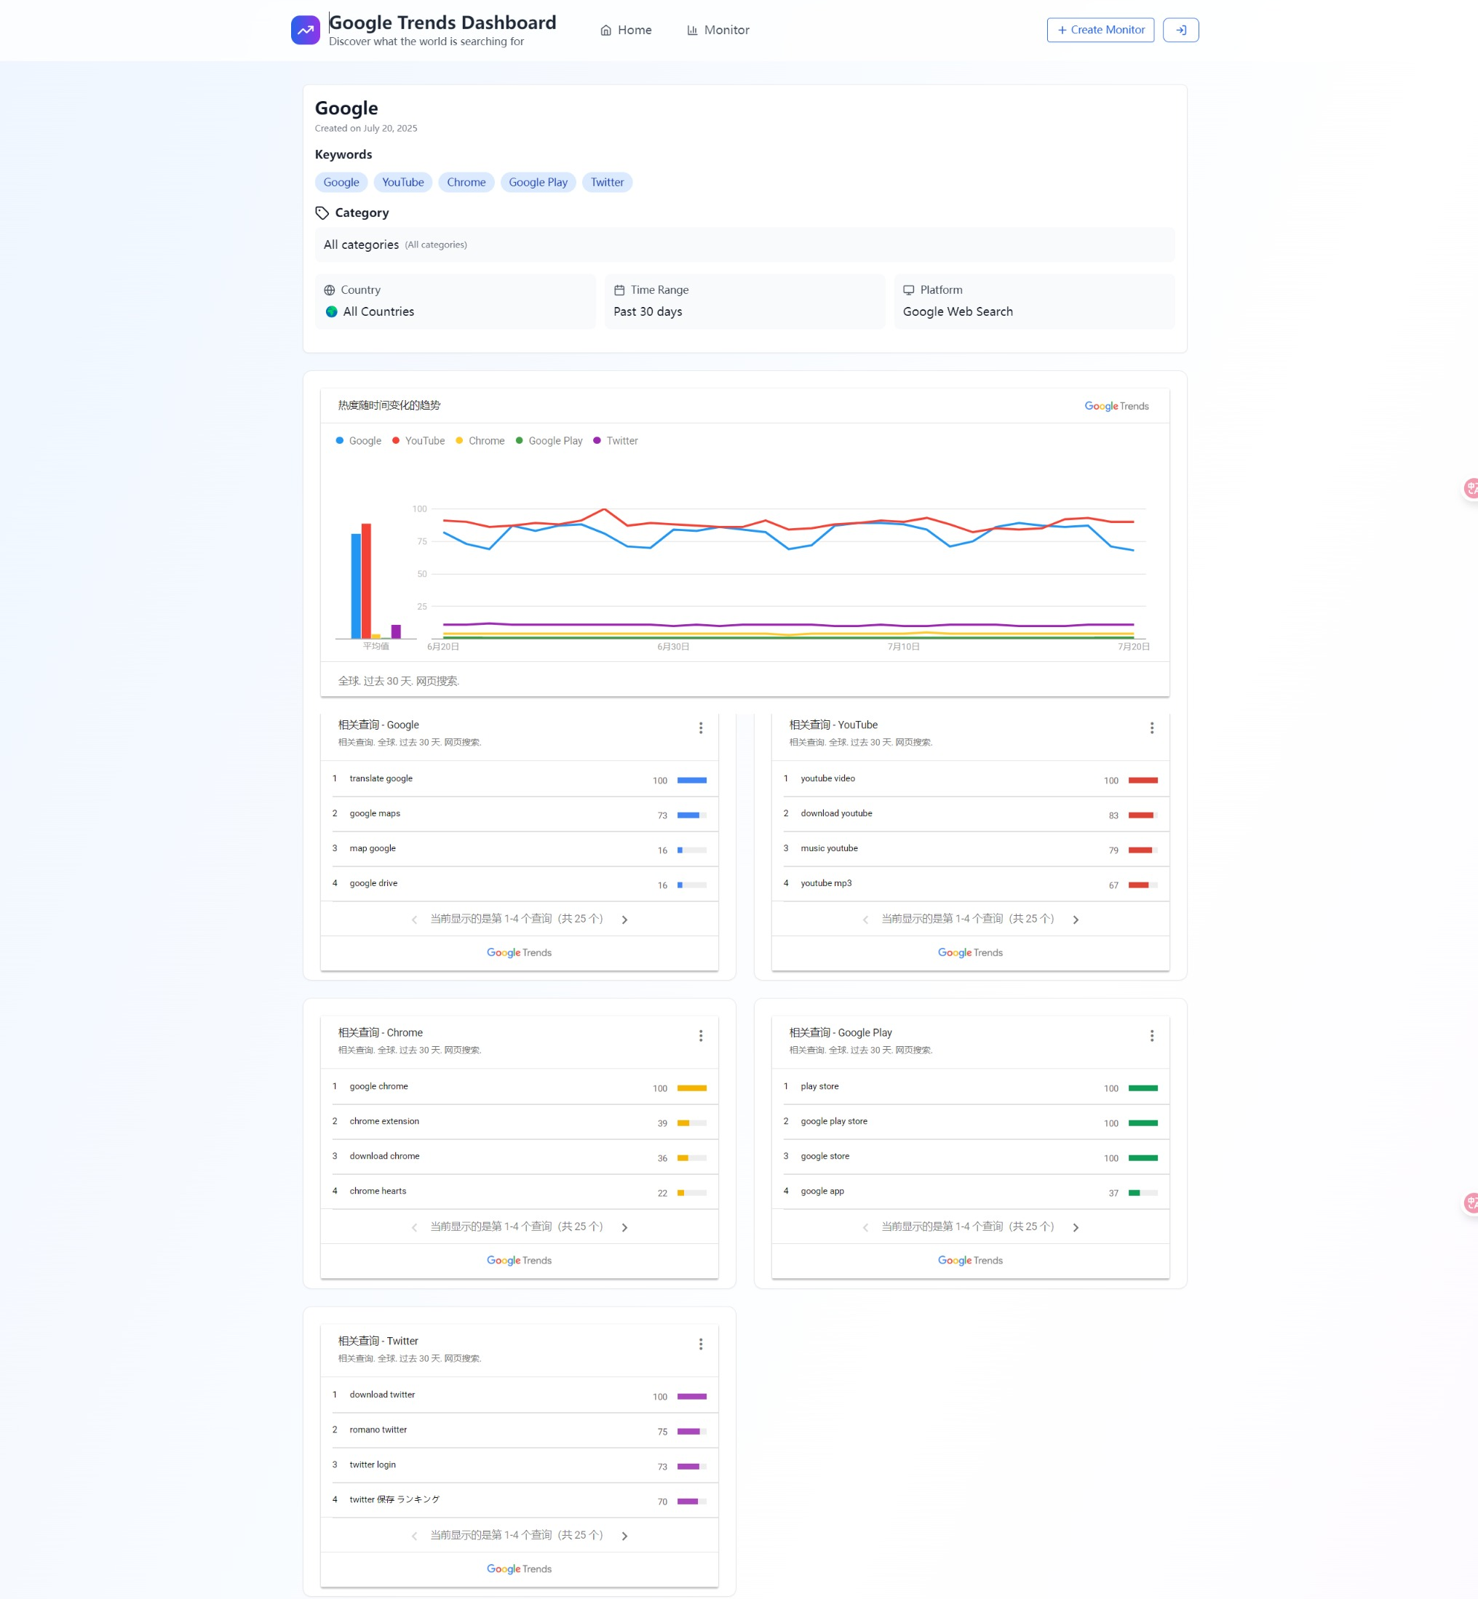
Task: Click previous chevron in Twitter queries pagination
Action: pos(413,1535)
